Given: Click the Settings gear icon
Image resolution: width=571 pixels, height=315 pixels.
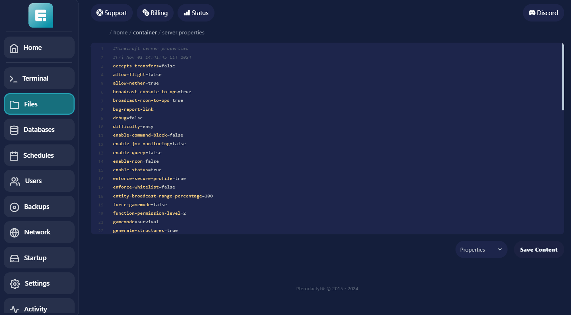Looking at the screenshot, I should (15, 284).
